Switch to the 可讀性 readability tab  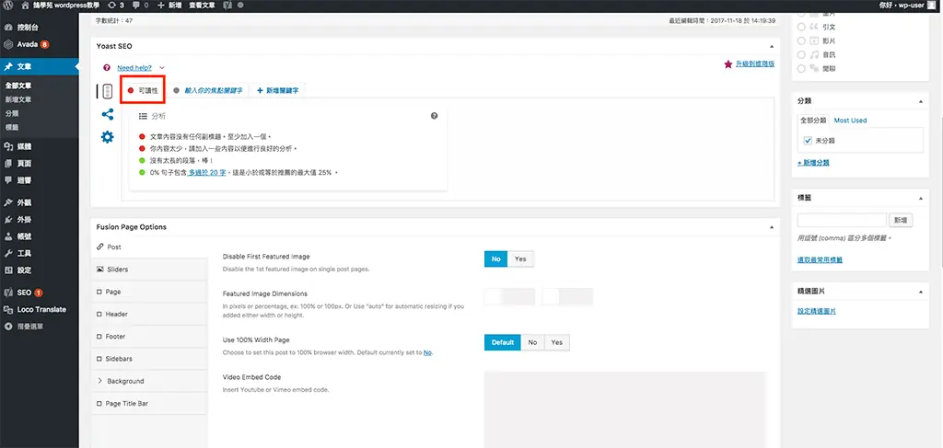[143, 91]
